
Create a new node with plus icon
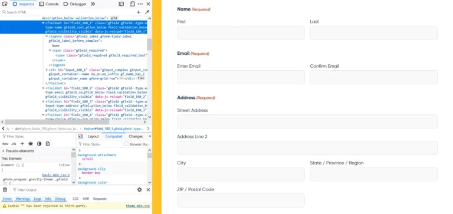pyautogui.click(x=139, y=12)
